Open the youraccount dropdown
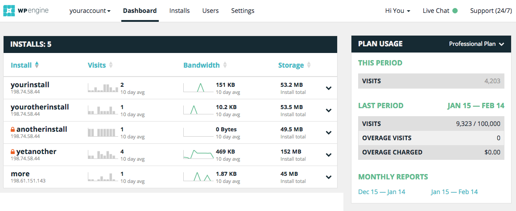This screenshot has height=211, width=516. tap(90, 11)
